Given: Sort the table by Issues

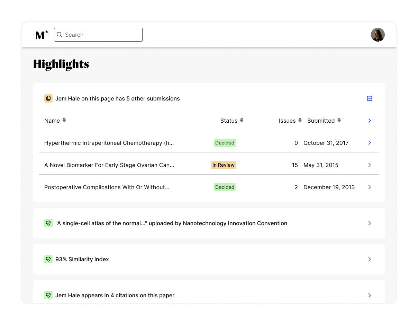Looking at the screenshot, I should pos(300,120).
